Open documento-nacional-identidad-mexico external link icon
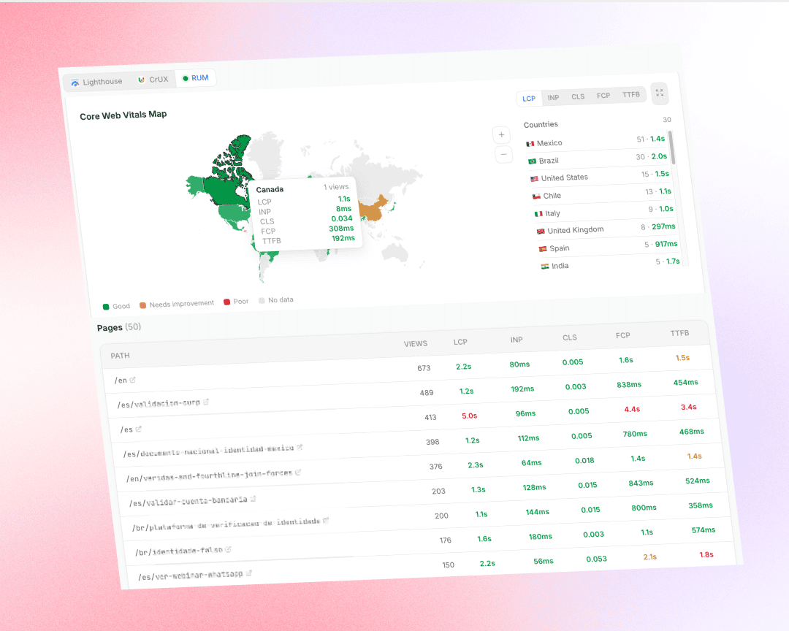 (x=300, y=447)
